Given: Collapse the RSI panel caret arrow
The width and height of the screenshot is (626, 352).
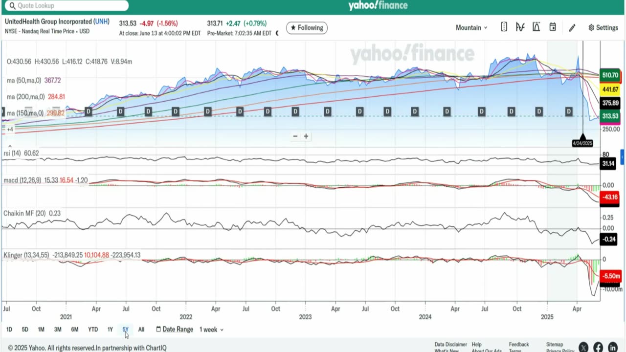Looking at the screenshot, I should (10, 146).
